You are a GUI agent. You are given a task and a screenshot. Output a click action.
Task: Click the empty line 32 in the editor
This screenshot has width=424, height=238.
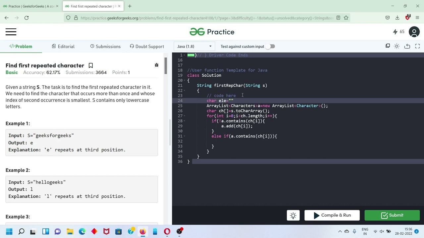297,141
